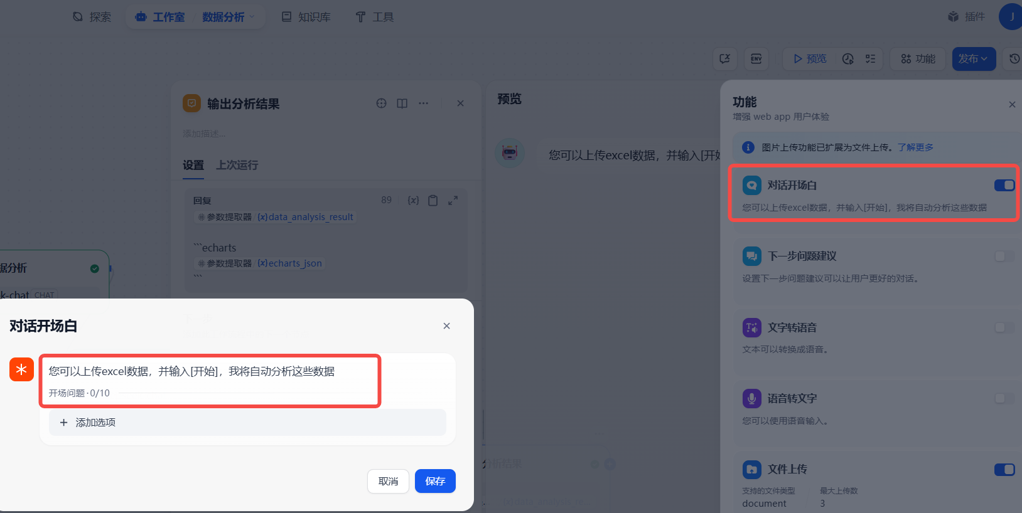1022x513 pixels.
Task: Click the 对话开场白 feature icon
Action: coord(752,185)
